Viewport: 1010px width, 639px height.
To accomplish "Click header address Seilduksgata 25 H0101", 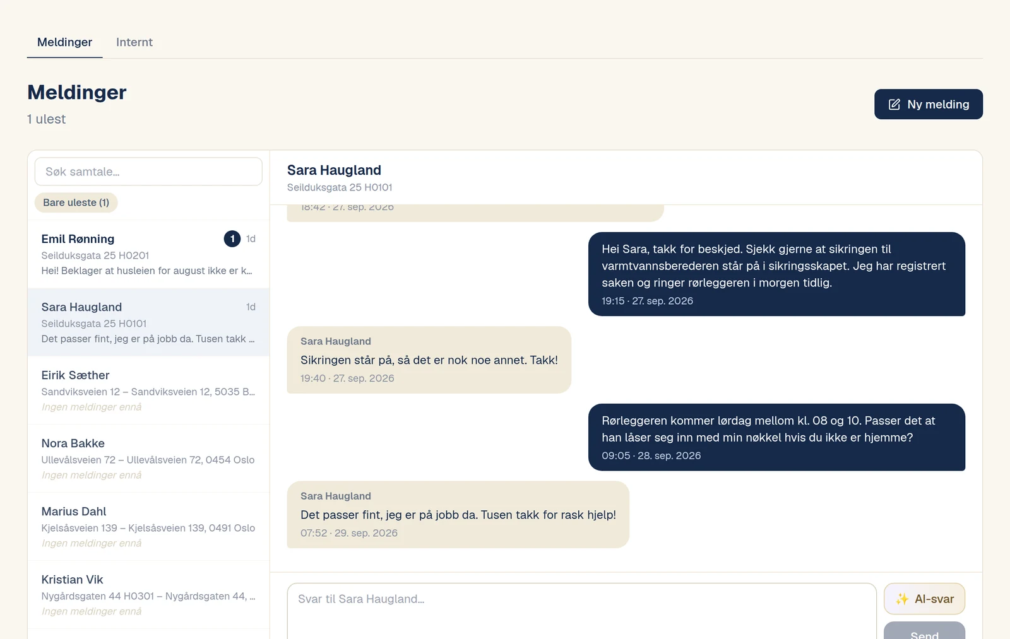I will point(340,187).
